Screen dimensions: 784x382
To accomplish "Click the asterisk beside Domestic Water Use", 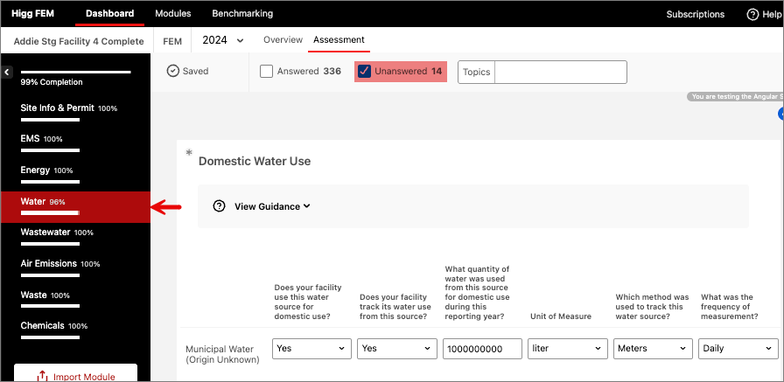I will tap(189, 153).
